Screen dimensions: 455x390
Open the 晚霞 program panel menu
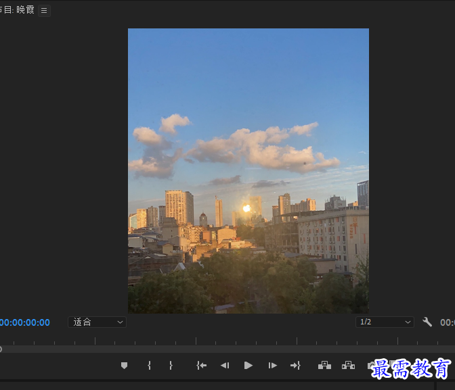[44, 11]
